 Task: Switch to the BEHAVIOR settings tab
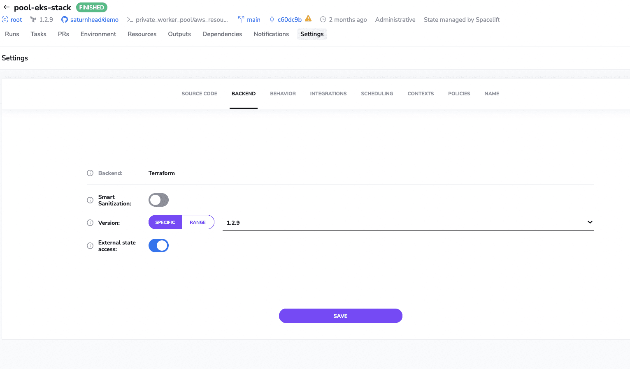pos(283,93)
